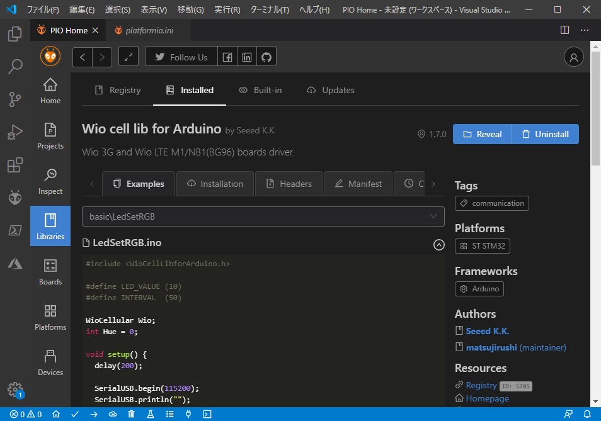Viewport: 601px width, 421px height.
Task: Open PlatformIO GitHub page icon
Action: pos(266,57)
